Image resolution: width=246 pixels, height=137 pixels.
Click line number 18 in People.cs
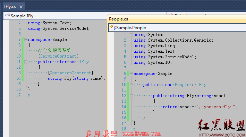pos(124,129)
